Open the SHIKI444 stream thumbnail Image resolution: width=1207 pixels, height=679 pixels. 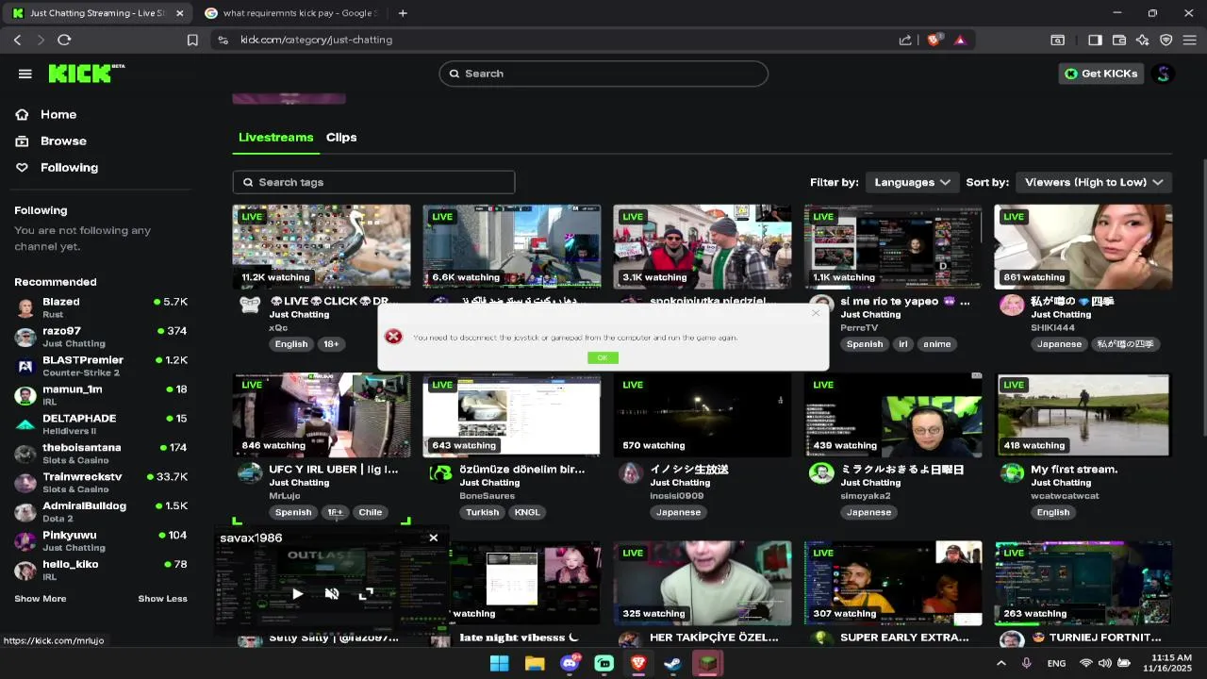tap(1083, 247)
